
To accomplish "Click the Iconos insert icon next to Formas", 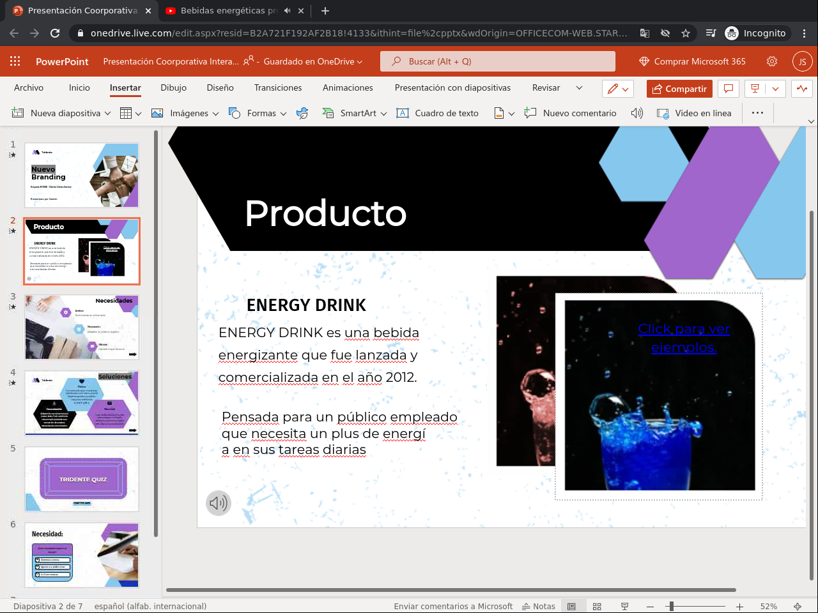I will tap(302, 113).
